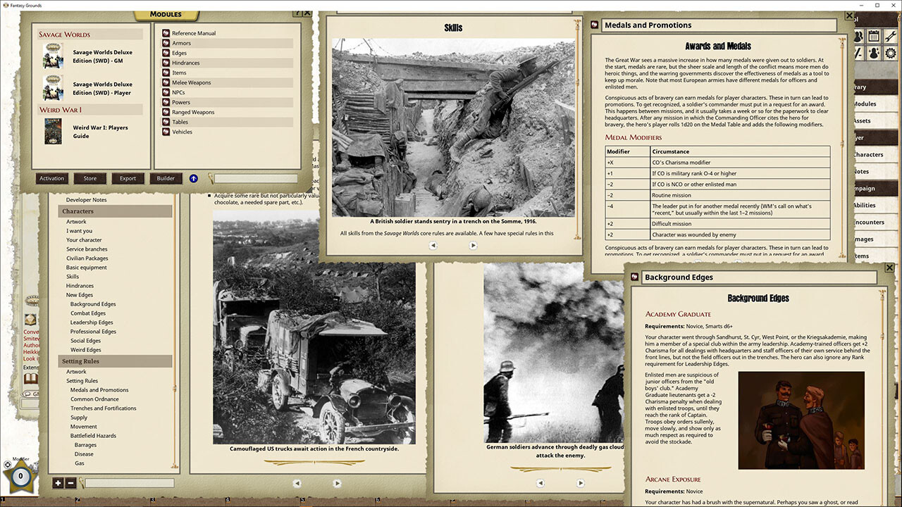Screen dimensions: 902x507
Task: Open the Encounters sidebar tab
Action: point(877,222)
